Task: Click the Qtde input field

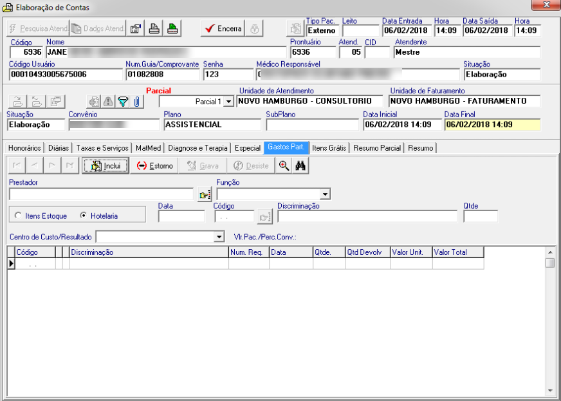Action: coord(481,217)
